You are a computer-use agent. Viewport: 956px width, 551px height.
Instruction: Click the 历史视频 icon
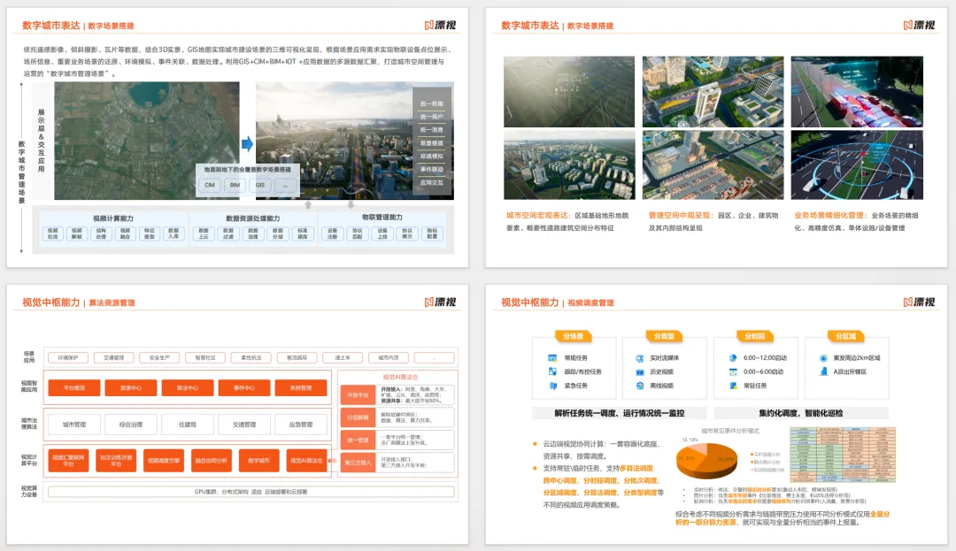[x=640, y=372]
